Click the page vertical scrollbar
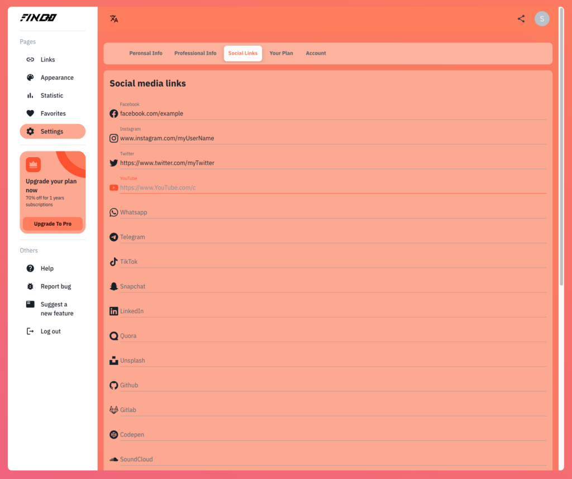The image size is (572, 479). pos(561,146)
